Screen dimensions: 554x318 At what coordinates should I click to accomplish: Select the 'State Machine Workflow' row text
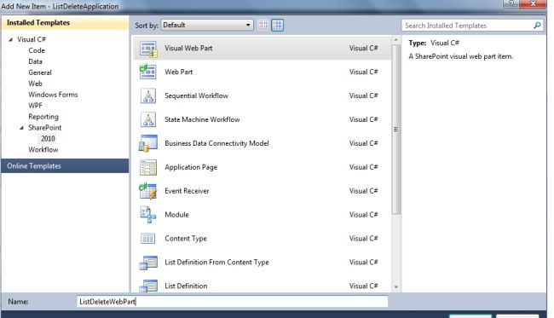[202, 119]
